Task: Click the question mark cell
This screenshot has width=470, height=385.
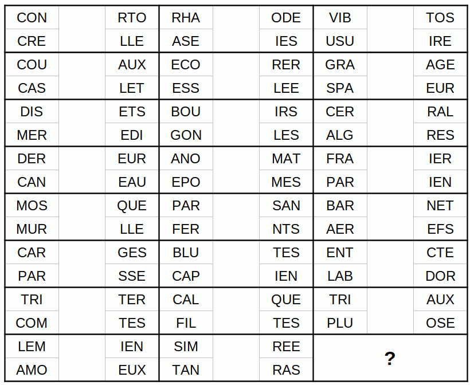Action: pos(390,358)
